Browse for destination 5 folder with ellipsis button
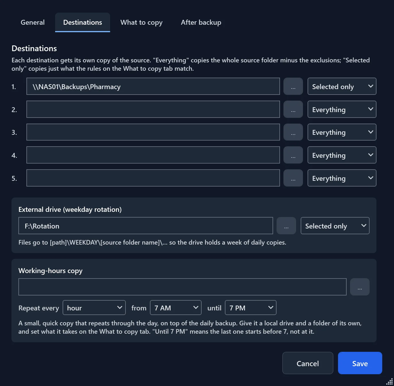 coord(293,178)
